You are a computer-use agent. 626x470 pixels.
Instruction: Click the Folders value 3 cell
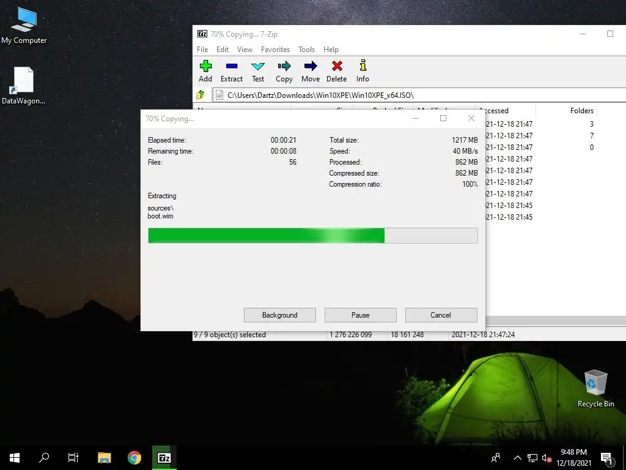pos(592,124)
